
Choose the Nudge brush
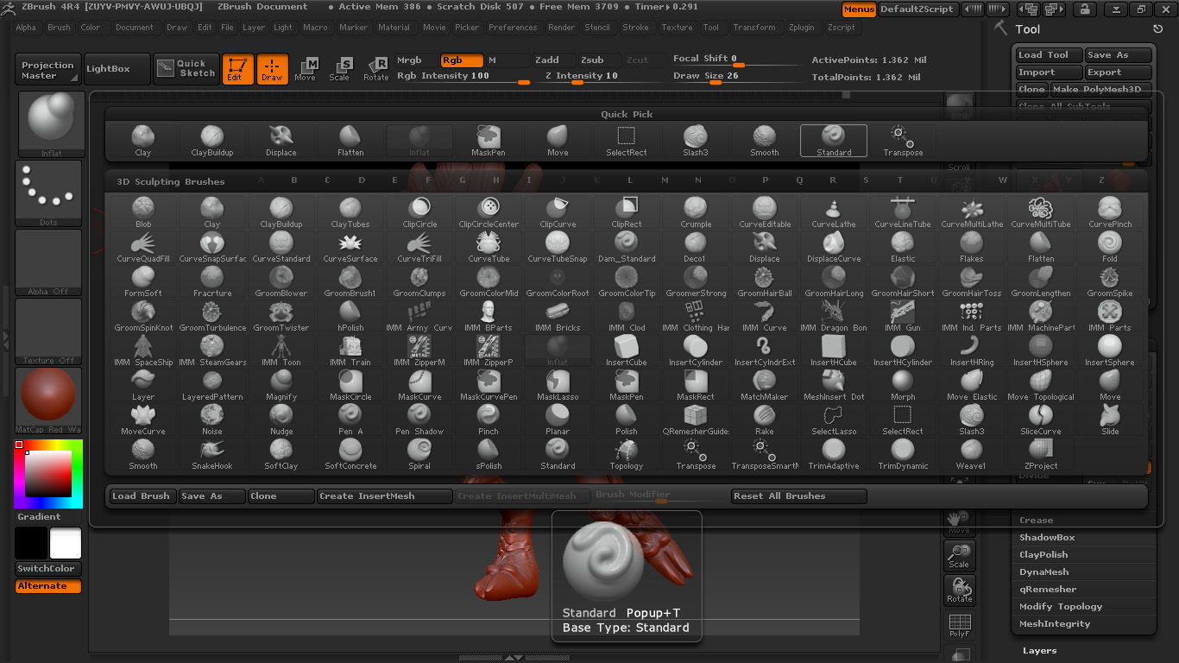(281, 420)
